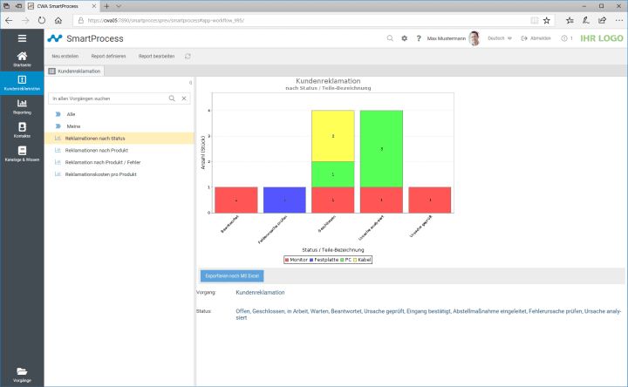Click the add notes pen icon
Viewport: 628px width, 387px height.
point(586,20)
